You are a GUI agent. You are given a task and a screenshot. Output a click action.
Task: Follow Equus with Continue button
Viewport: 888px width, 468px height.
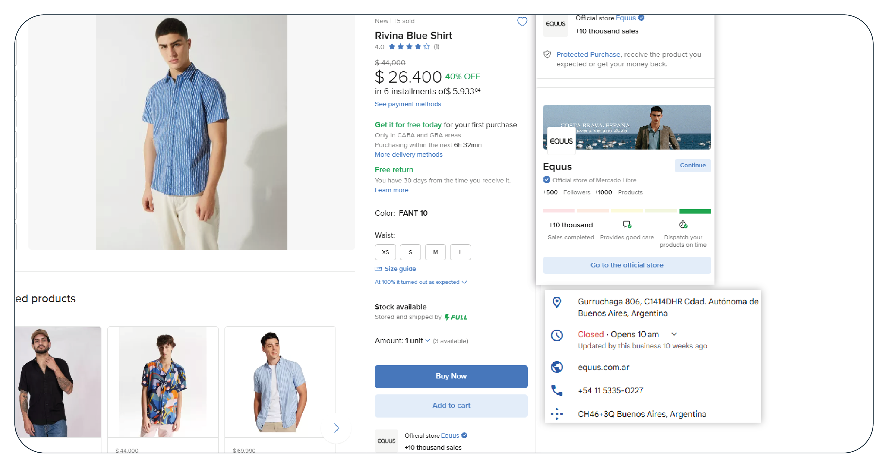click(692, 165)
